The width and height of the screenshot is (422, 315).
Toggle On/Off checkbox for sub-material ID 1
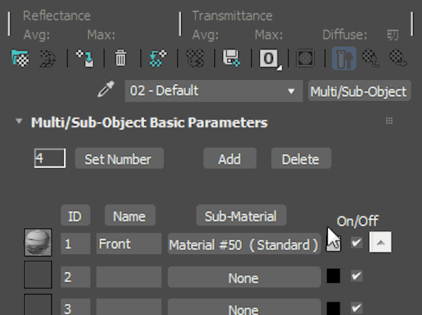coord(357,243)
